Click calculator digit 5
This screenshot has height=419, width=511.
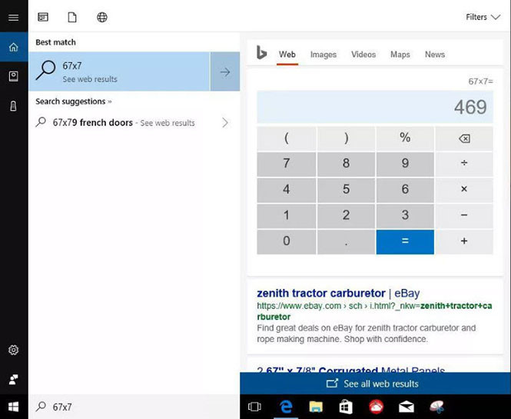(x=346, y=189)
